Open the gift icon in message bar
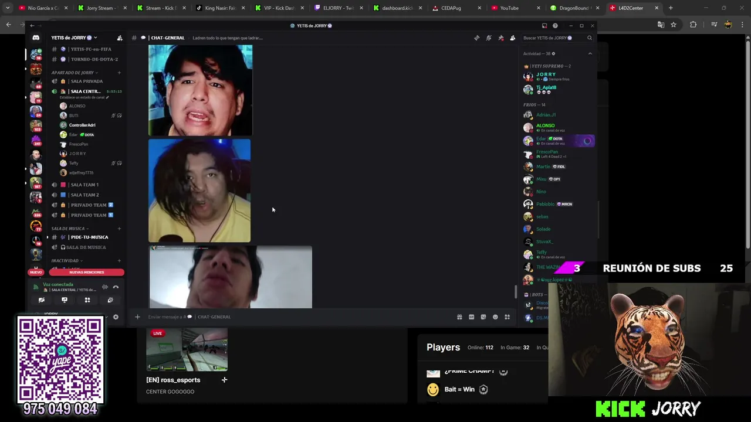This screenshot has width=751, height=422. point(459,317)
